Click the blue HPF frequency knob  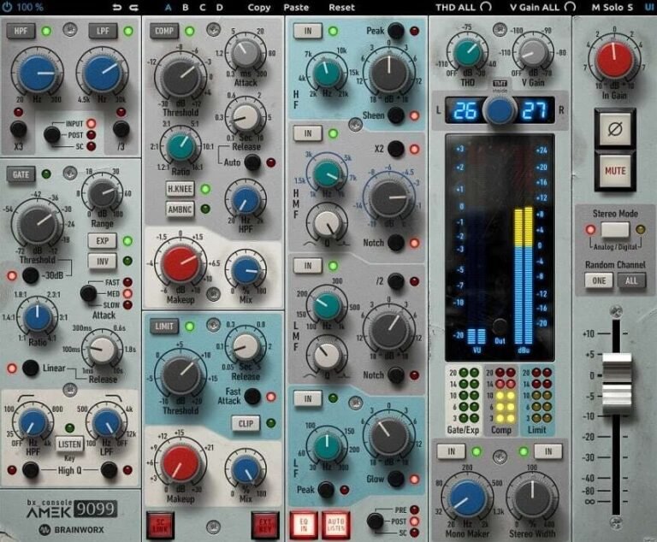click(x=38, y=74)
